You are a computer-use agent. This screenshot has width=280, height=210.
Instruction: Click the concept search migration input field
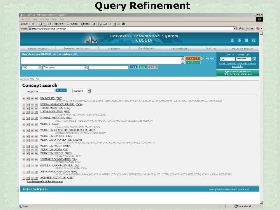pyautogui.click(x=40, y=91)
